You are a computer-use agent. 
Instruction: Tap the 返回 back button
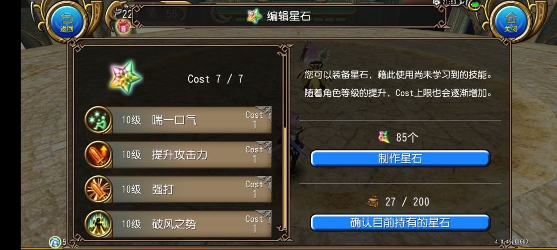(67, 21)
